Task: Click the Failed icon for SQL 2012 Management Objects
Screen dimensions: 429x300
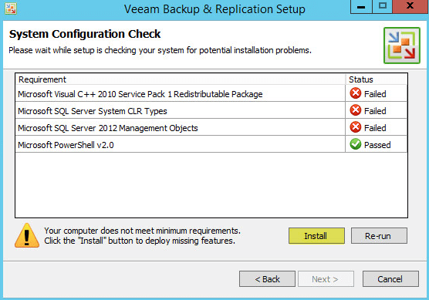Action: pyautogui.click(x=356, y=127)
